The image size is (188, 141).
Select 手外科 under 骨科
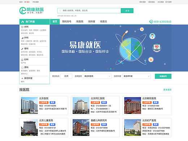[39, 52]
